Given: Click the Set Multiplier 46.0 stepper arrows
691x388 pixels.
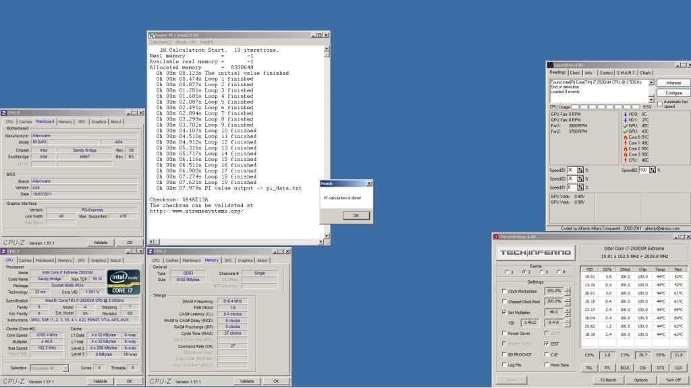Looking at the screenshot, I should pyautogui.click(x=568, y=313).
